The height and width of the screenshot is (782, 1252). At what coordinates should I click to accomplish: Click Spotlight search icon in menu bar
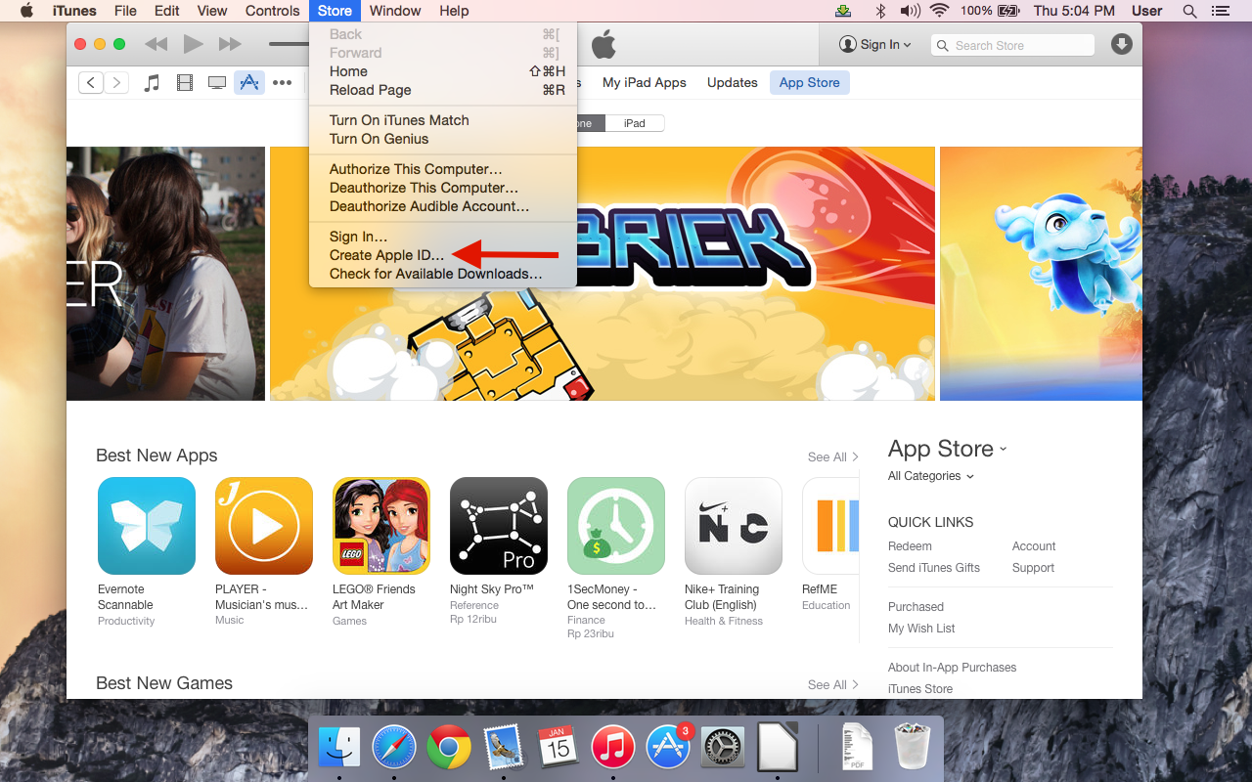click(1189, 11)
